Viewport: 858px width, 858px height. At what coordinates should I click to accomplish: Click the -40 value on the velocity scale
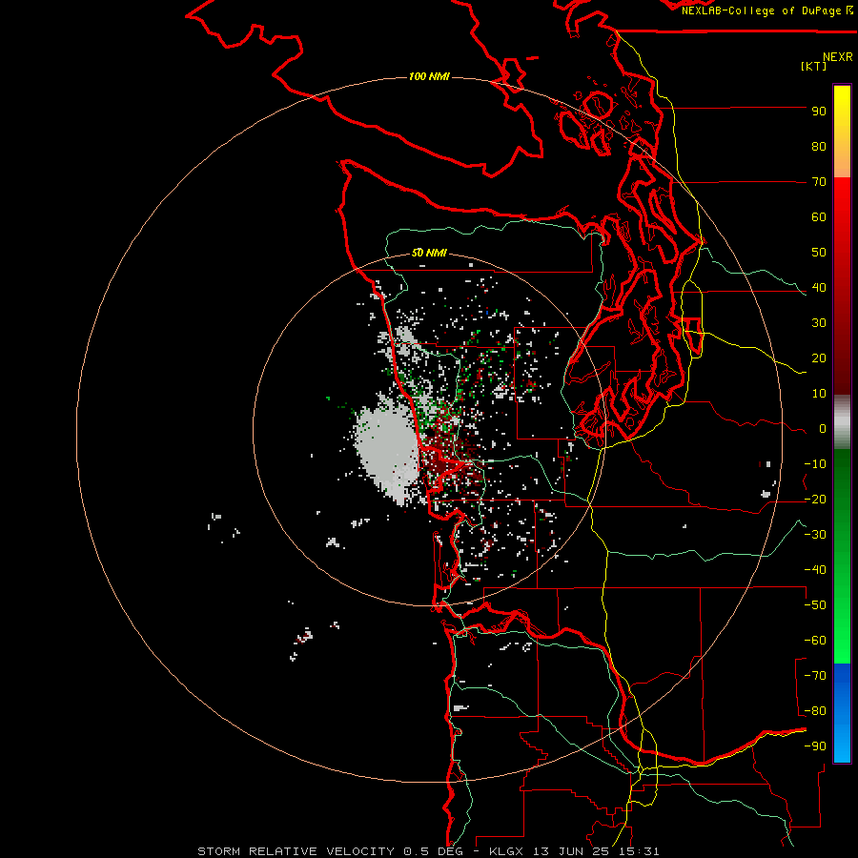[815, 570]
